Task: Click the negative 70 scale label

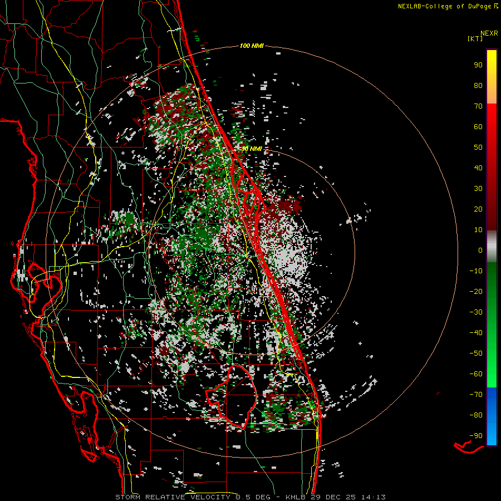Action: click(476, 394)
